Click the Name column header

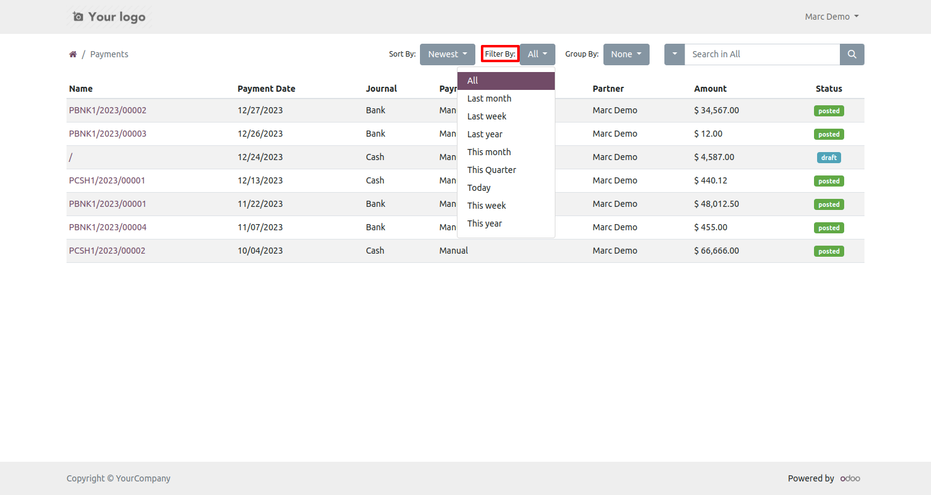[x=81, y=89]
